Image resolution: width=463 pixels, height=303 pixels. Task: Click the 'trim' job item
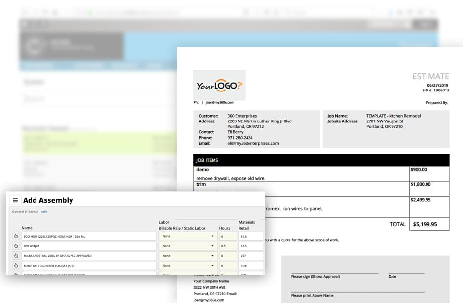(201, 184)
